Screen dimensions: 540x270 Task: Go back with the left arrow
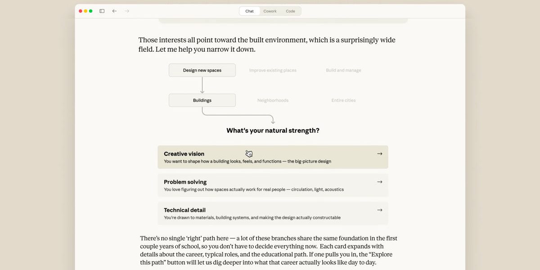click(x=114, y=11)
